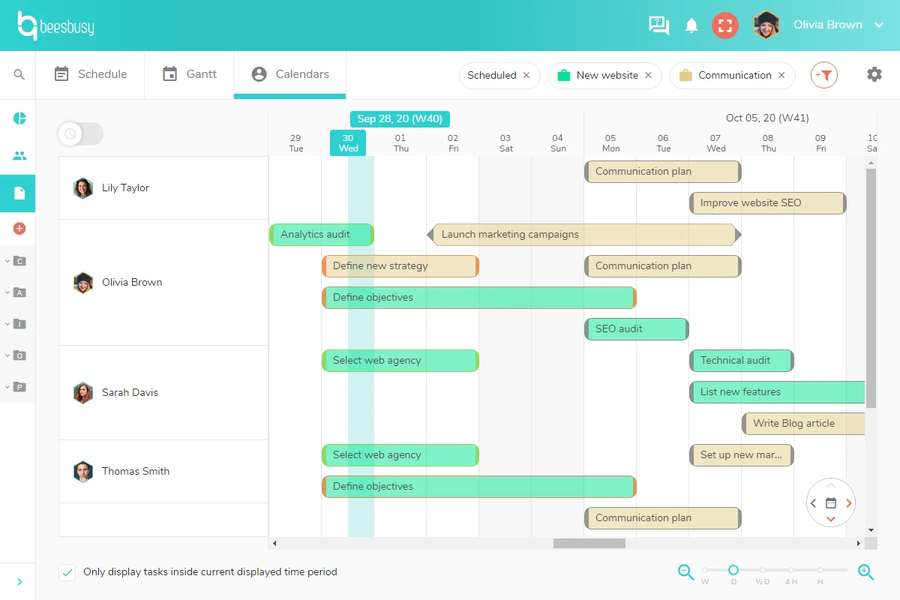Open the Launch marketing campaigns task

coord(584,234)
